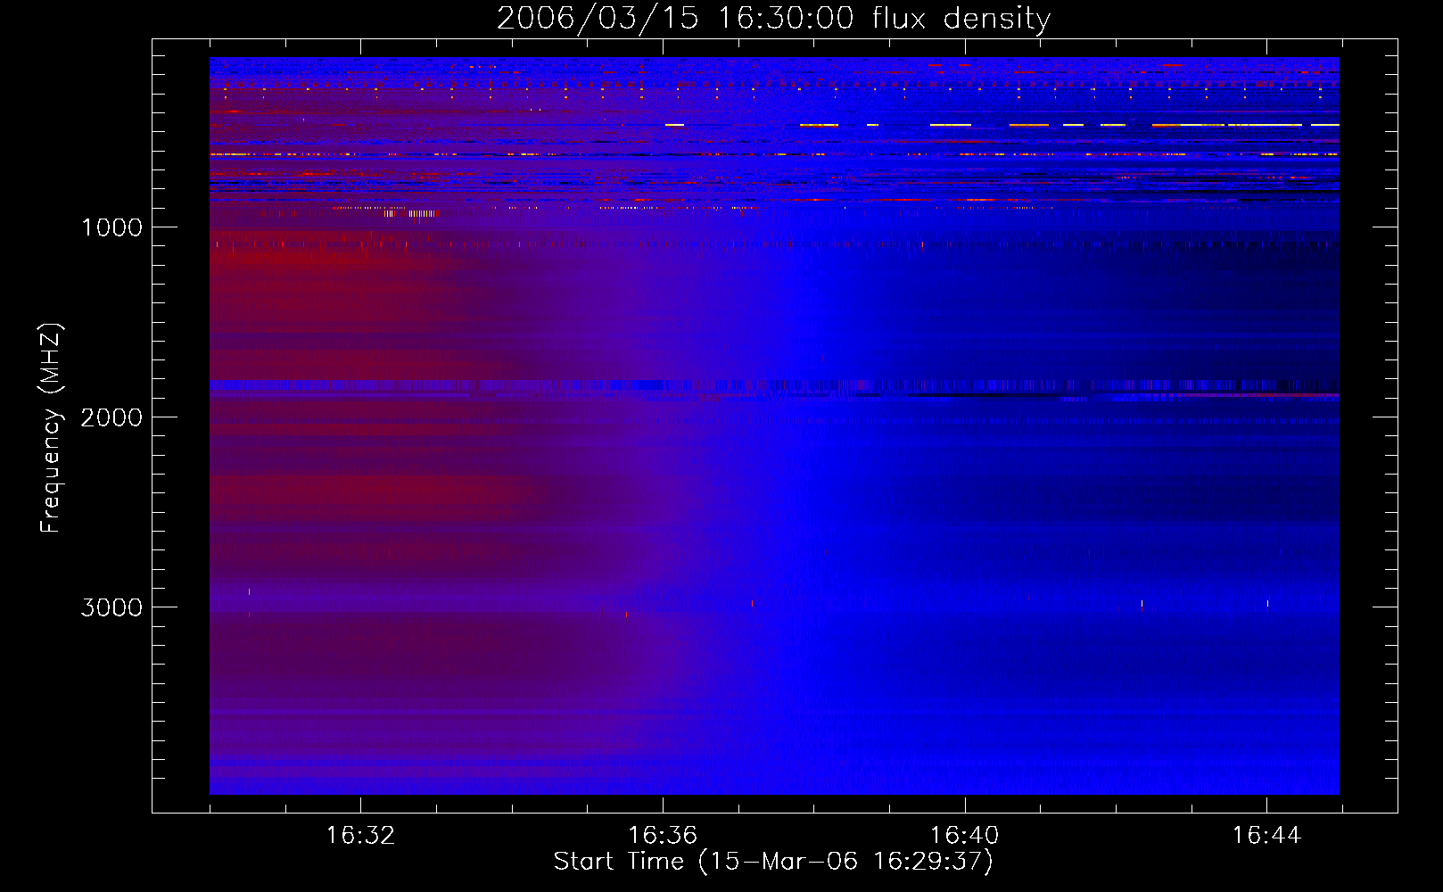
Task: Click the 1000 frequency tick label
Action: click(x=111, y=227)
